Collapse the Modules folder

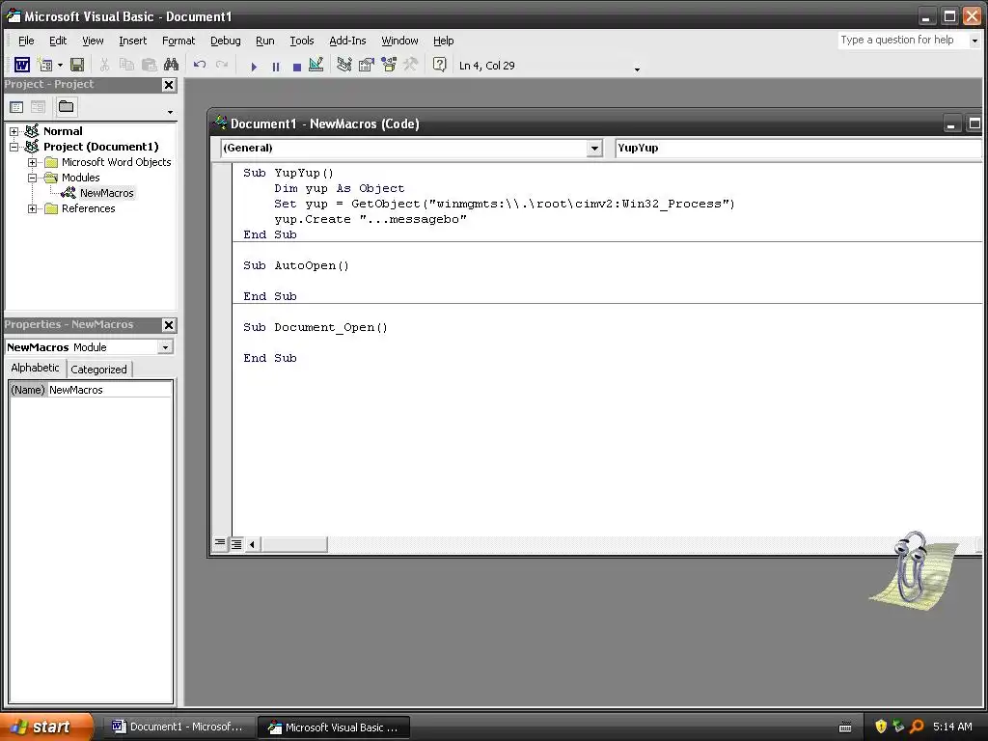click(32, 178)
